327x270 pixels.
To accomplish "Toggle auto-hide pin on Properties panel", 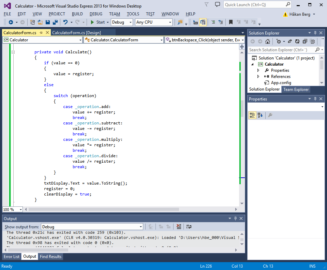I will [x=315, y=99].
